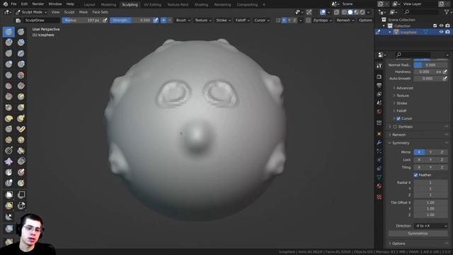Click the SculptDraw brush name field
This screenshot has height=255, width=453.
pos(42,21)
